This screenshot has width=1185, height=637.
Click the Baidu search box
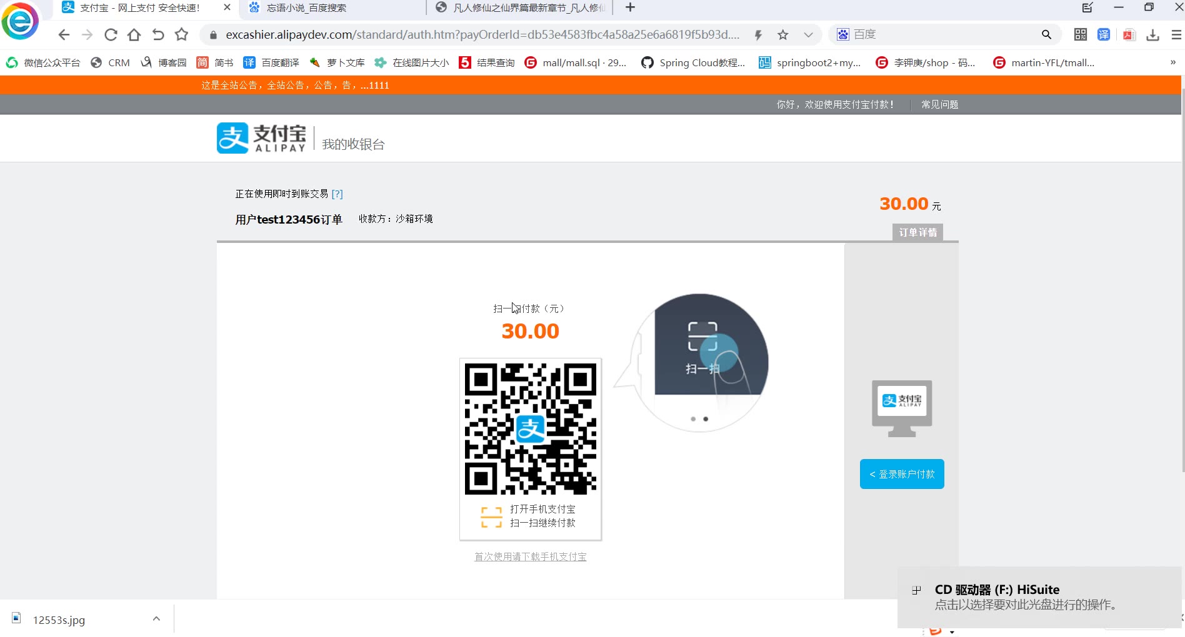pos(944,34)
